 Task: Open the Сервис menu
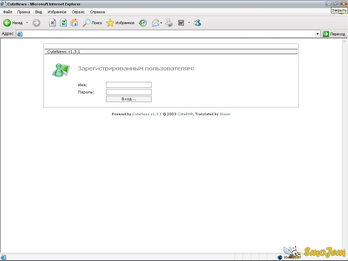[x=78, y=12]
